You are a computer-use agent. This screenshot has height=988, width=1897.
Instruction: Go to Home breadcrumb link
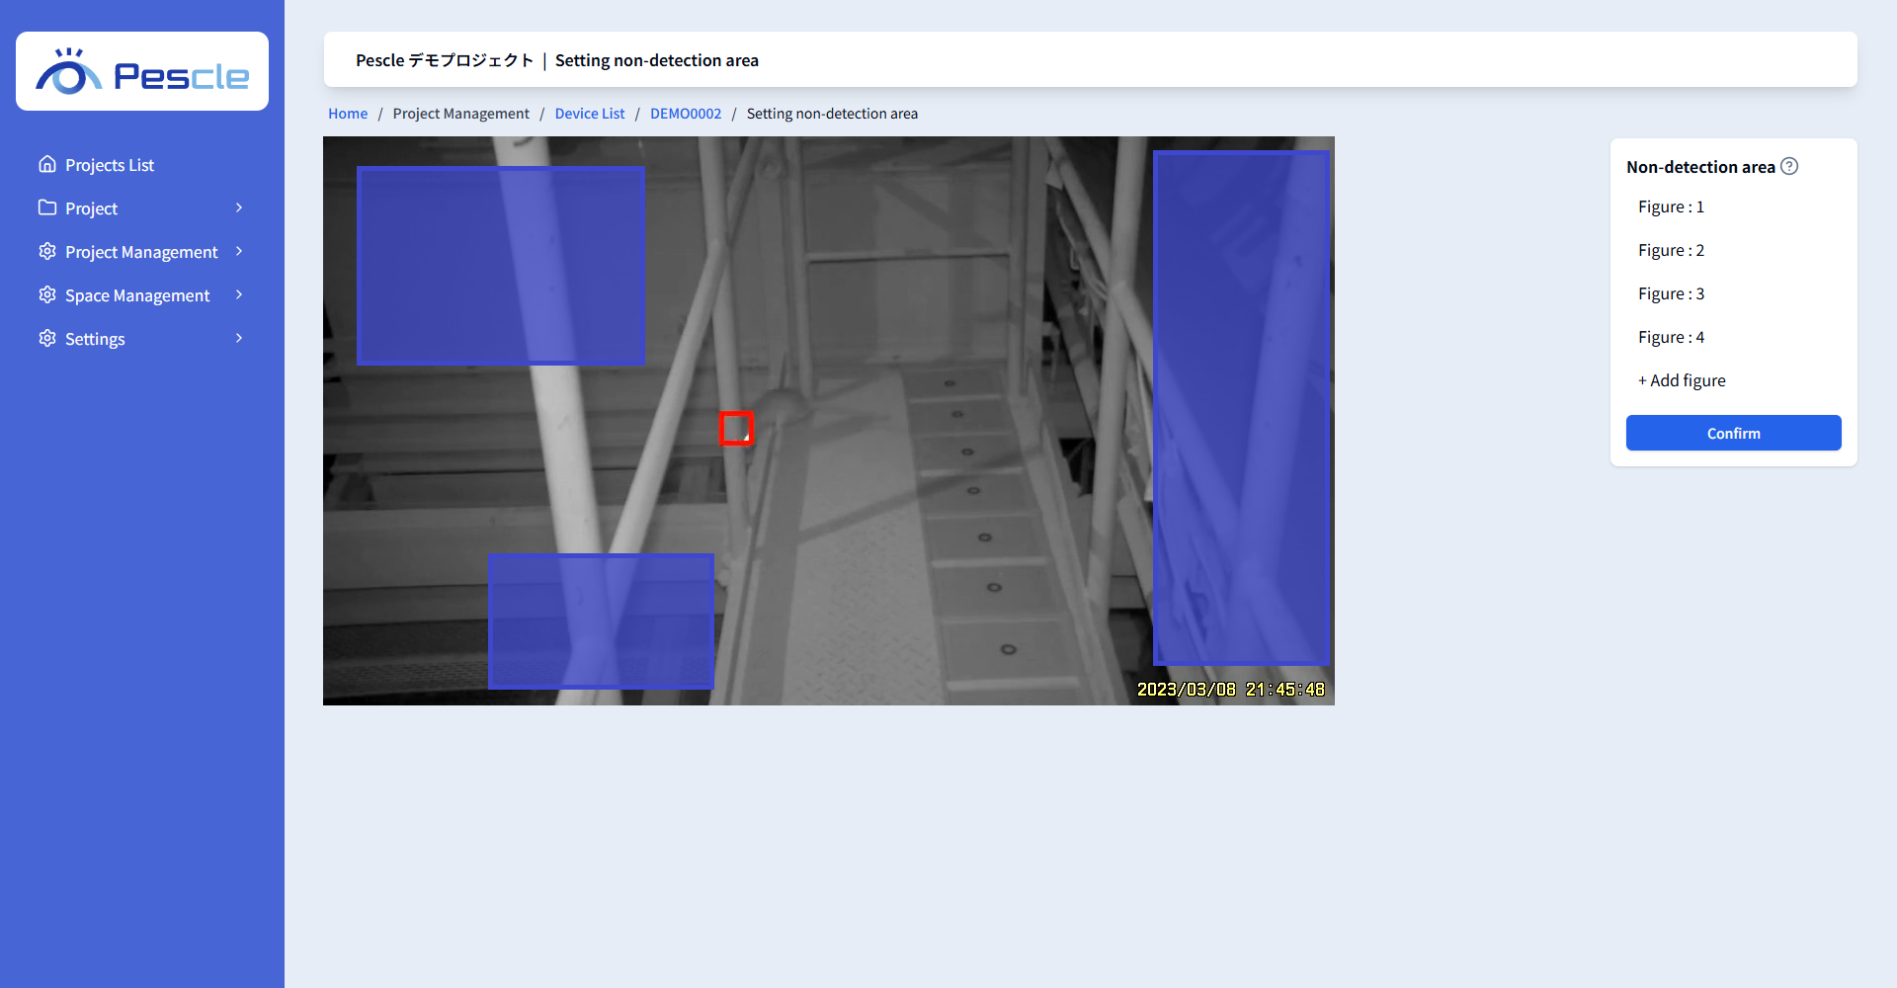(x=348, y=114)
